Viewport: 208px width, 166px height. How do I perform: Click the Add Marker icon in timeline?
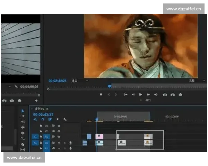pyautogui.click(x=58, y=120)
